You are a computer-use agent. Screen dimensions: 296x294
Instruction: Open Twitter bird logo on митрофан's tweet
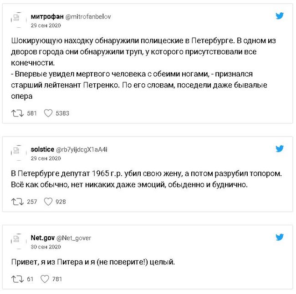pos(280,16)
